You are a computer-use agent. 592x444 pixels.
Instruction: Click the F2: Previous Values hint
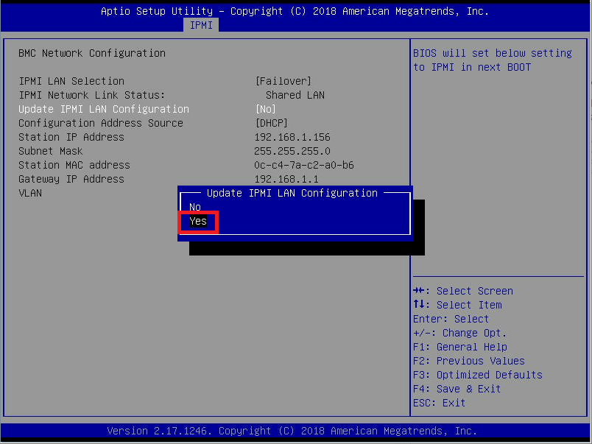tap(469, 361)
